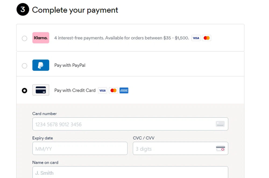
Task: Click the credit card icon next to Pay with Credit Card
Action: click(41, 90)
